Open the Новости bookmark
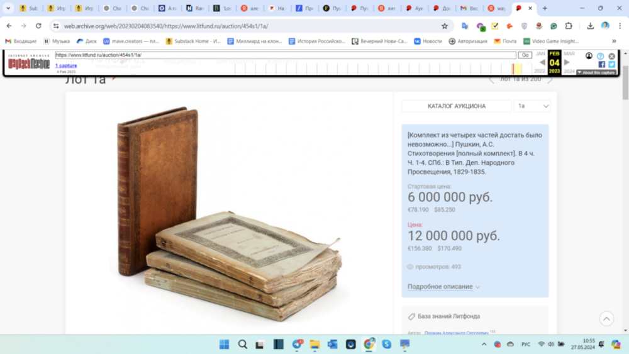The height and width of the screenshot is (354, 629). tap(428, 41)
